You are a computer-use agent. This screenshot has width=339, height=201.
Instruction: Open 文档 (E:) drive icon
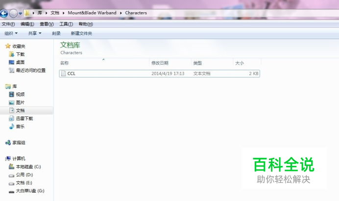(x=11, y=183)
